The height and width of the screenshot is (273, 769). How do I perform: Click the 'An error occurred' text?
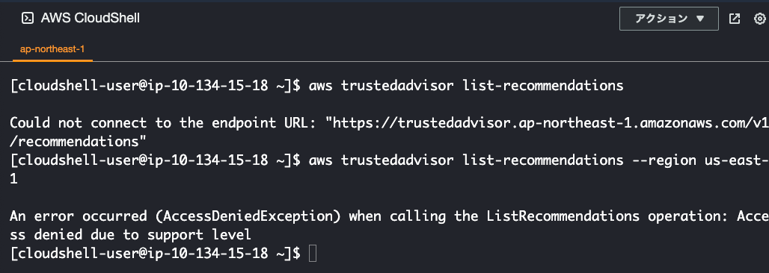click(x=79, y=216)
